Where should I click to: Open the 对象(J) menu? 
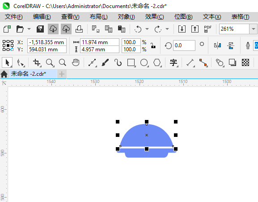tap(127, 17)
